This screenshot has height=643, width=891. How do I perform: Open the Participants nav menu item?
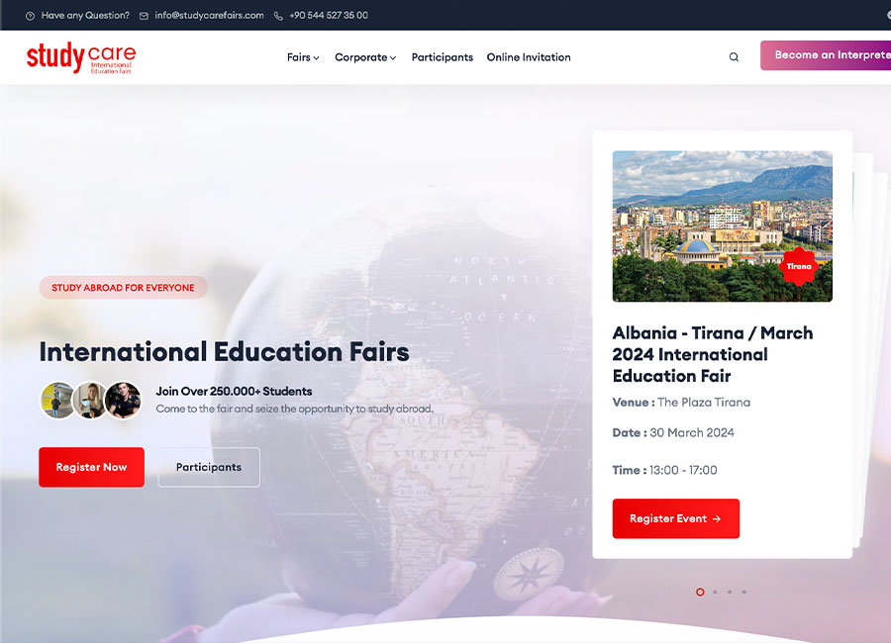pyautogui.click(x=443, y=57)
